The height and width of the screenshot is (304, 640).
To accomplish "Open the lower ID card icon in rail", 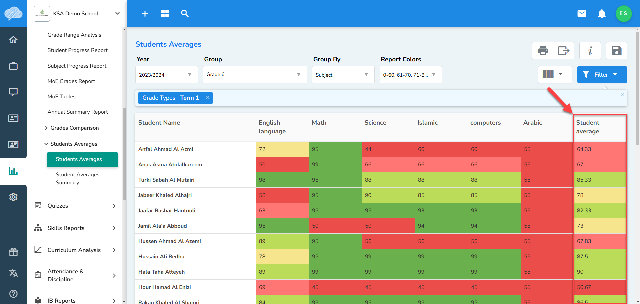I will [13, 144].
